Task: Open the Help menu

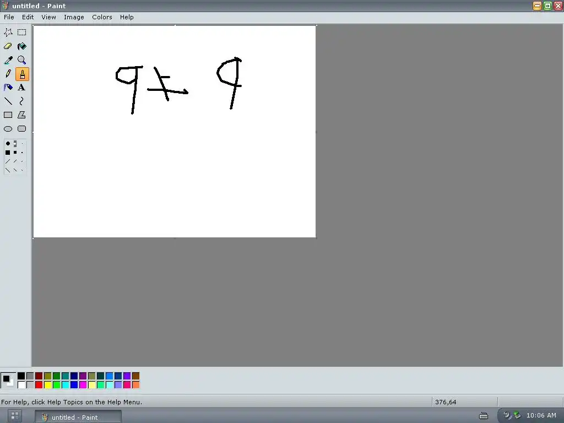Action: 127,17
